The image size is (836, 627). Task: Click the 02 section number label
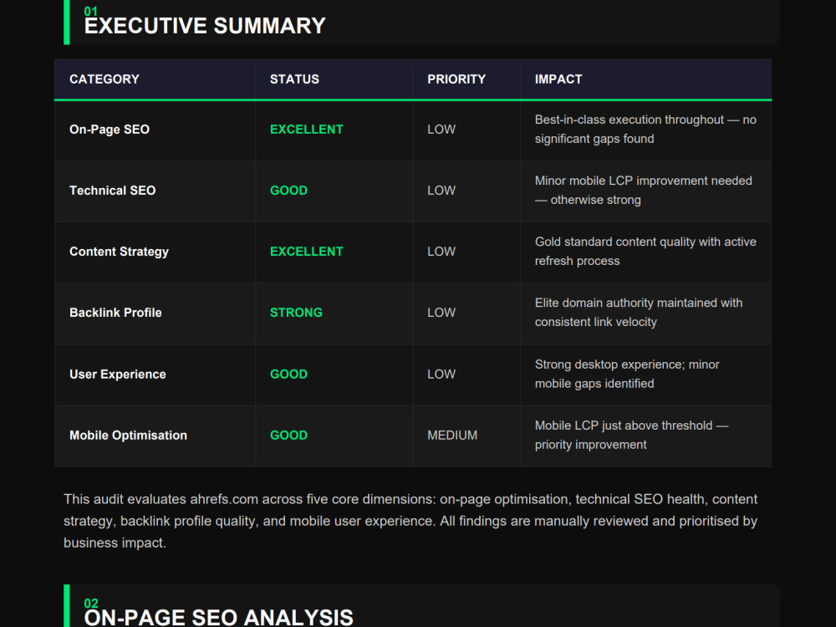[x=91, y=603]
